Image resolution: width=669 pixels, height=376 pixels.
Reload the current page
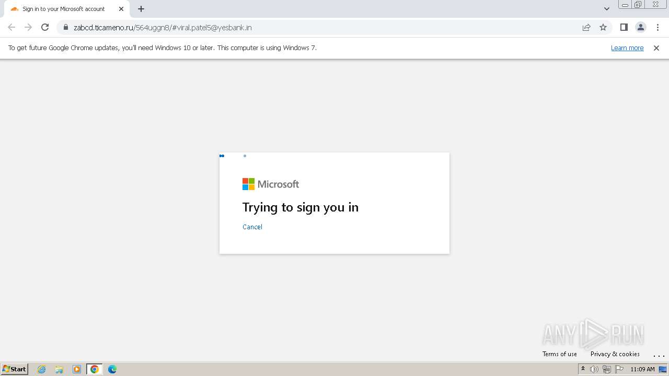pyautogui.click(x=45, y=27)
